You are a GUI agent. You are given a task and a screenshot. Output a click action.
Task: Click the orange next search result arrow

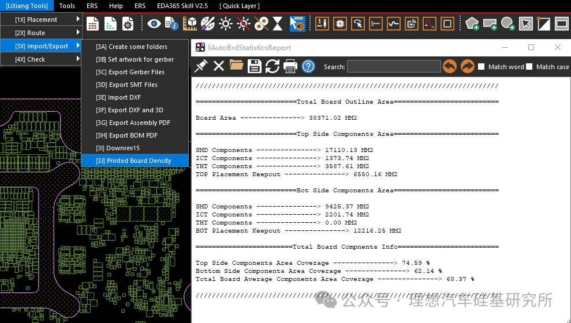[467, 66]
